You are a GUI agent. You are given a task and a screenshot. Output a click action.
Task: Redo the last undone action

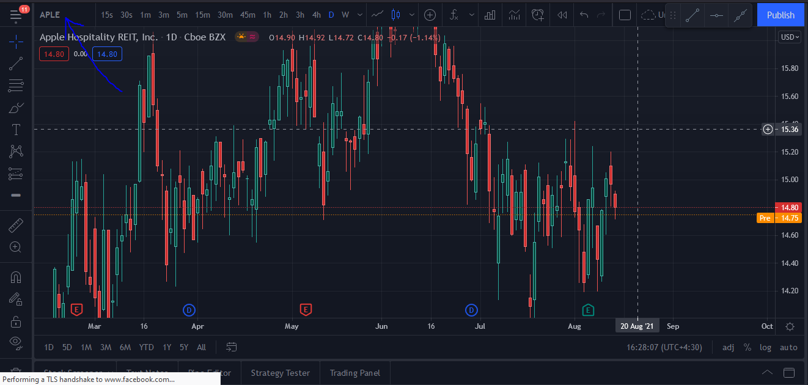click(601, 15)
